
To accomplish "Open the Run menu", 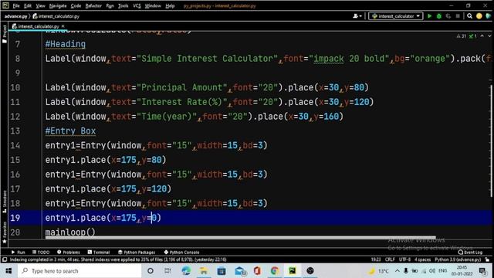I will pos(110,5).
